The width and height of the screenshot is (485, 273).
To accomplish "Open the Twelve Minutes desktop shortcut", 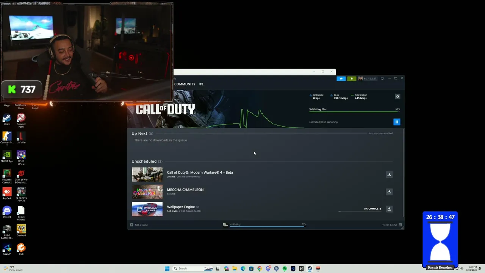I will pyautogui.click(x=21, y=213).
